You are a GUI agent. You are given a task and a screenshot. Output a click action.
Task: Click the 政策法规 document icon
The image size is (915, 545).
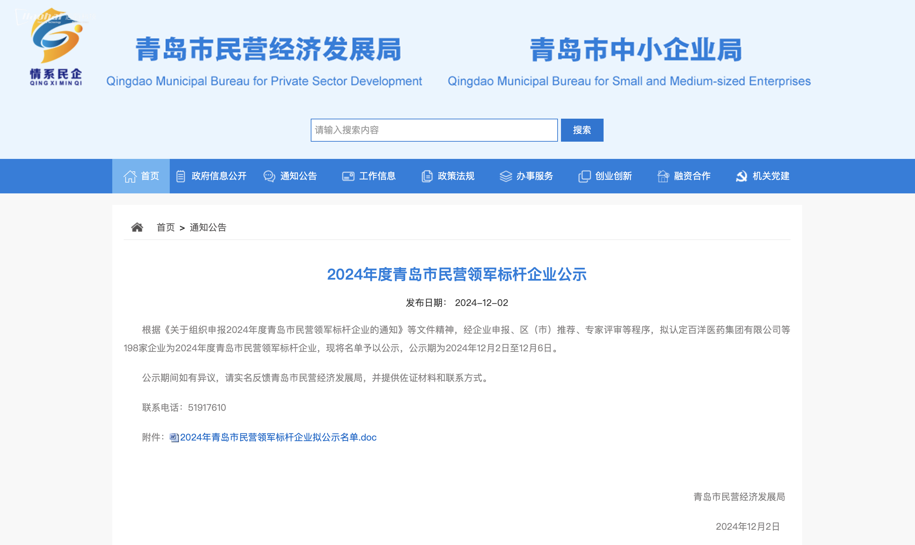(x=427, y=176)
